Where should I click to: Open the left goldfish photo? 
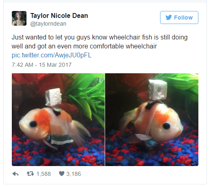point(58,120)
